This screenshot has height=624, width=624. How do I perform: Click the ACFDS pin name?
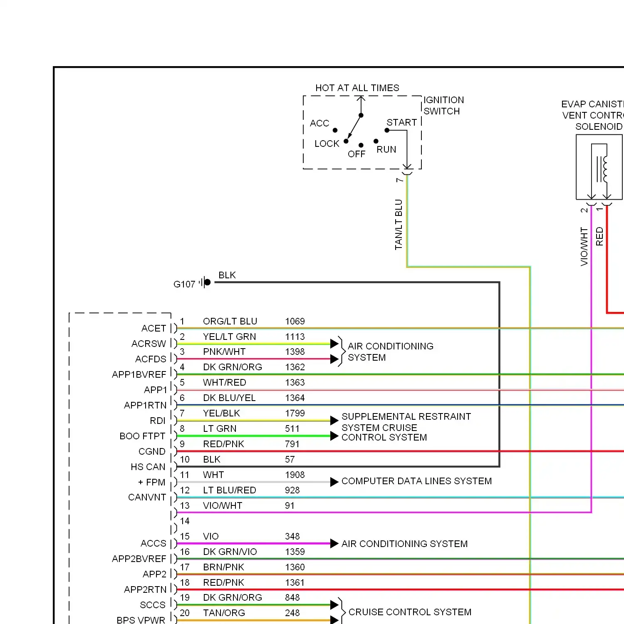tap(151, 359)
